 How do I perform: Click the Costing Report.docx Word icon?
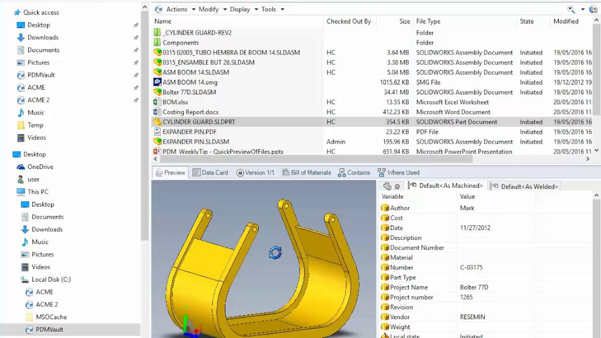tap(157, 112)
